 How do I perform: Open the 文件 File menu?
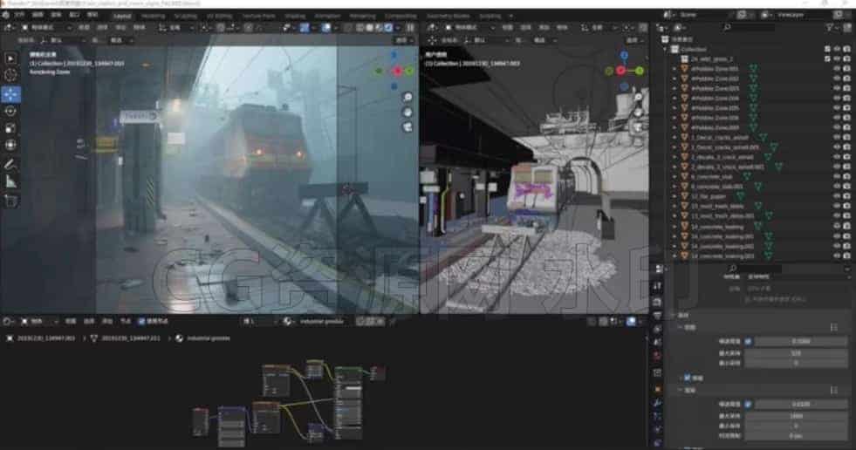click(20, 16)
